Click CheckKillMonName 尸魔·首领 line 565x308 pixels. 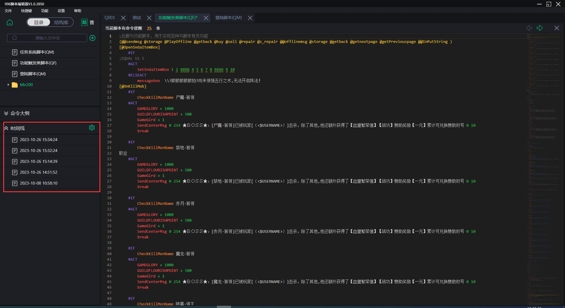pyautogui.click(x=166, y=98)
